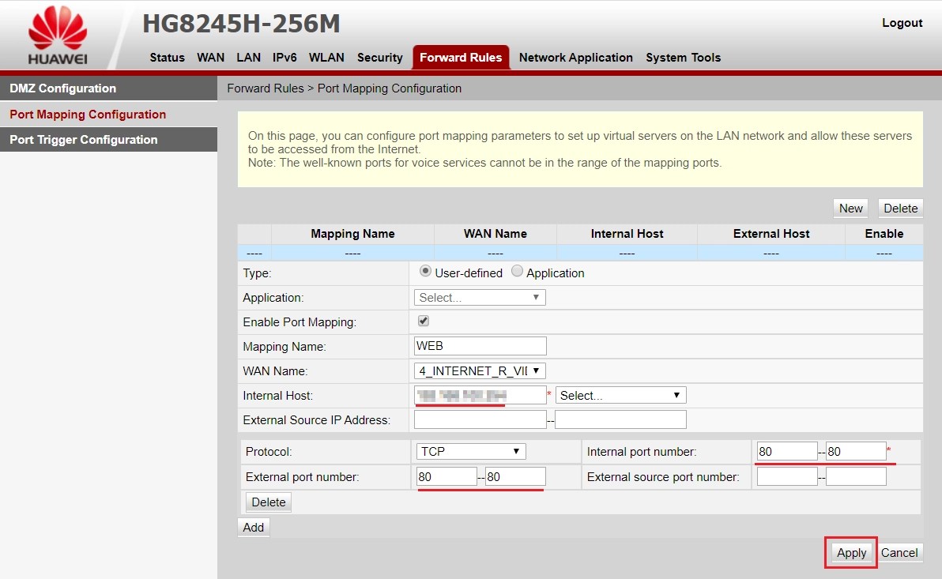Viewport: 942px width, 579px height.
Task: Select DMZ Configuration in the sidebar
Action: 62,88
